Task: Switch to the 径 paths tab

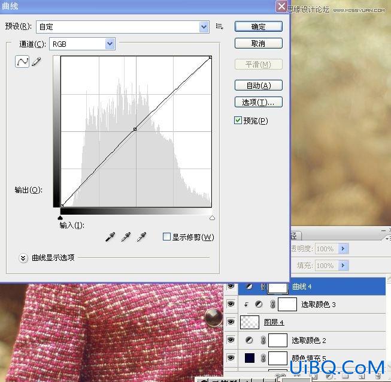Action: (x=295, y=236)
